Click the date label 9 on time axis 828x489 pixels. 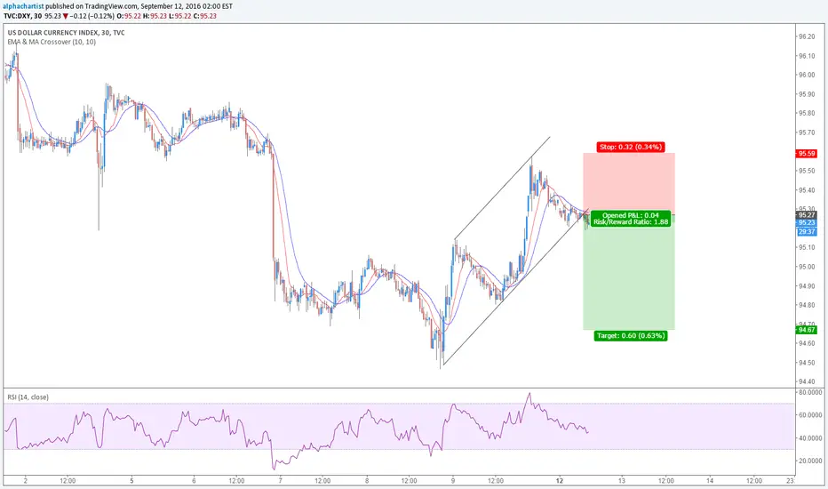[453, 480]
